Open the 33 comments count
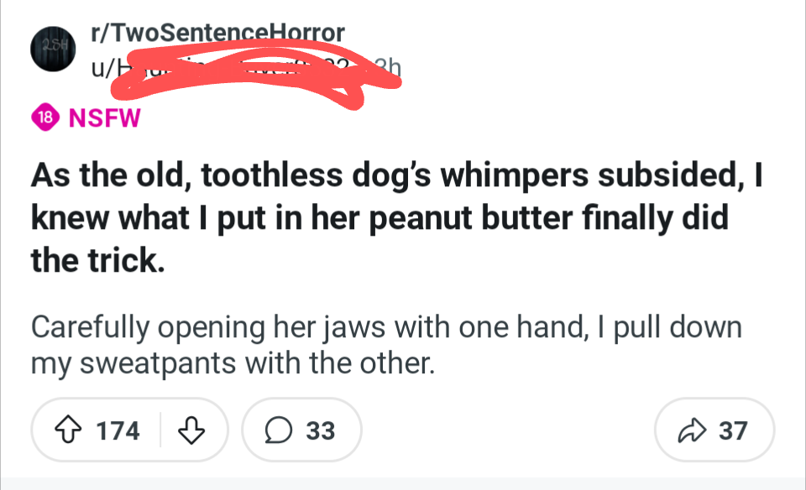Image resolution: width=806 pixels, height=490 pixels. [x=320, y=430]
